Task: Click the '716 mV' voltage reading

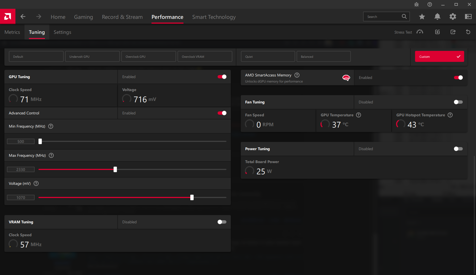Action: [x=145, y=99]
